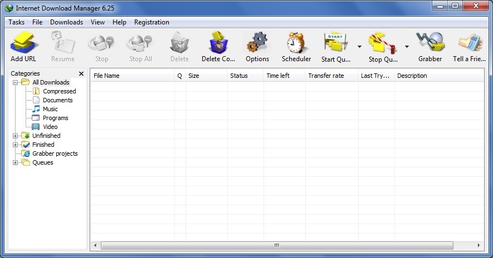Image resolution: width=493 pixels, height=258 pixels.
Task: Click the Add URL toolbar icon
Action: click(x=24, y=43)
